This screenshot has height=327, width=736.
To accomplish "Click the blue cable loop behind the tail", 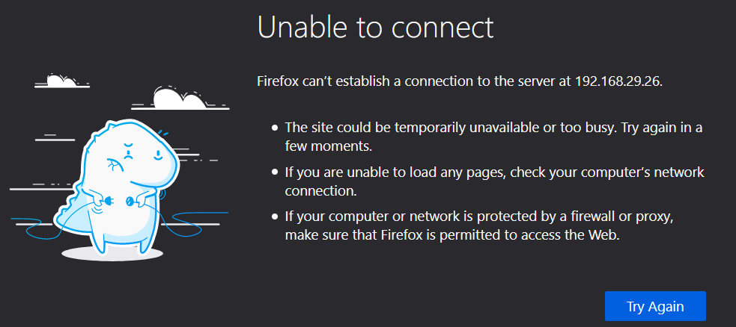I will (x=37, y=228).
